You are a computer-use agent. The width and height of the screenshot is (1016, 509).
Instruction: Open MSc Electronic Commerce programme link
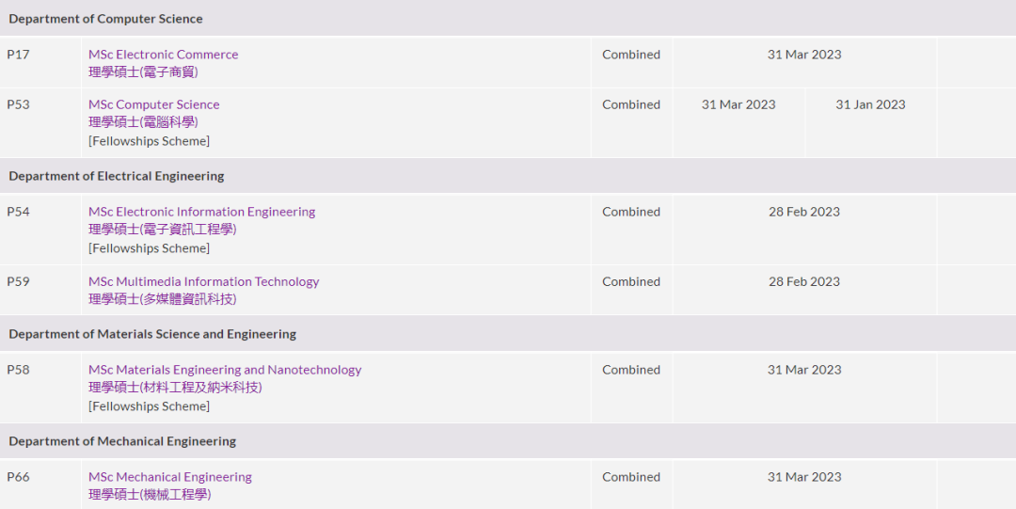click(x=163, y=55)
